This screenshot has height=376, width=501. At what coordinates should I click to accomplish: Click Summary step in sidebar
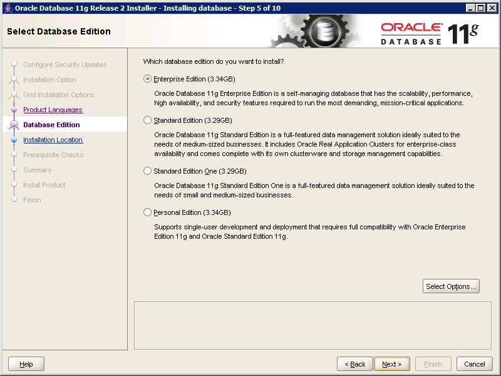coord(38,170)
